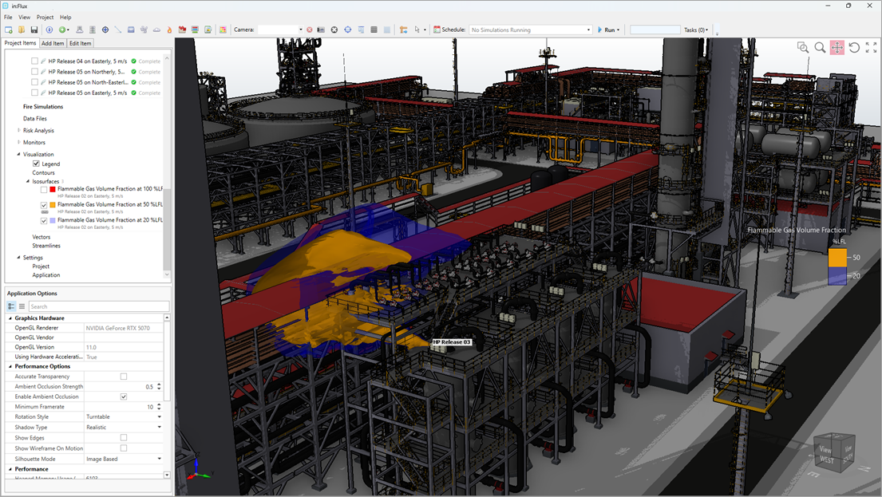Viewport: 882px width, 497px height.
Task: Open the Help menu
Action: [65, 18]
